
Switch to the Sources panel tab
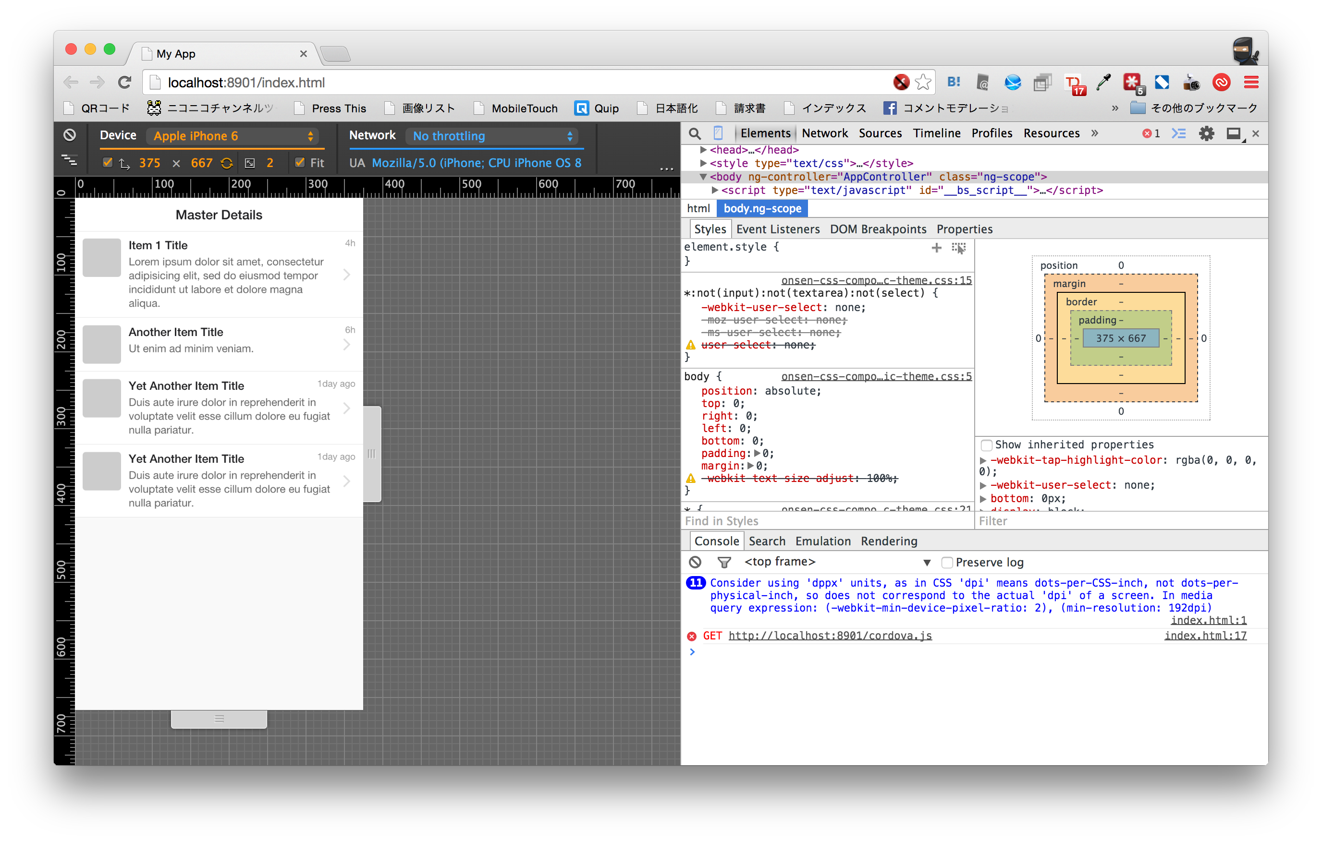880,133
